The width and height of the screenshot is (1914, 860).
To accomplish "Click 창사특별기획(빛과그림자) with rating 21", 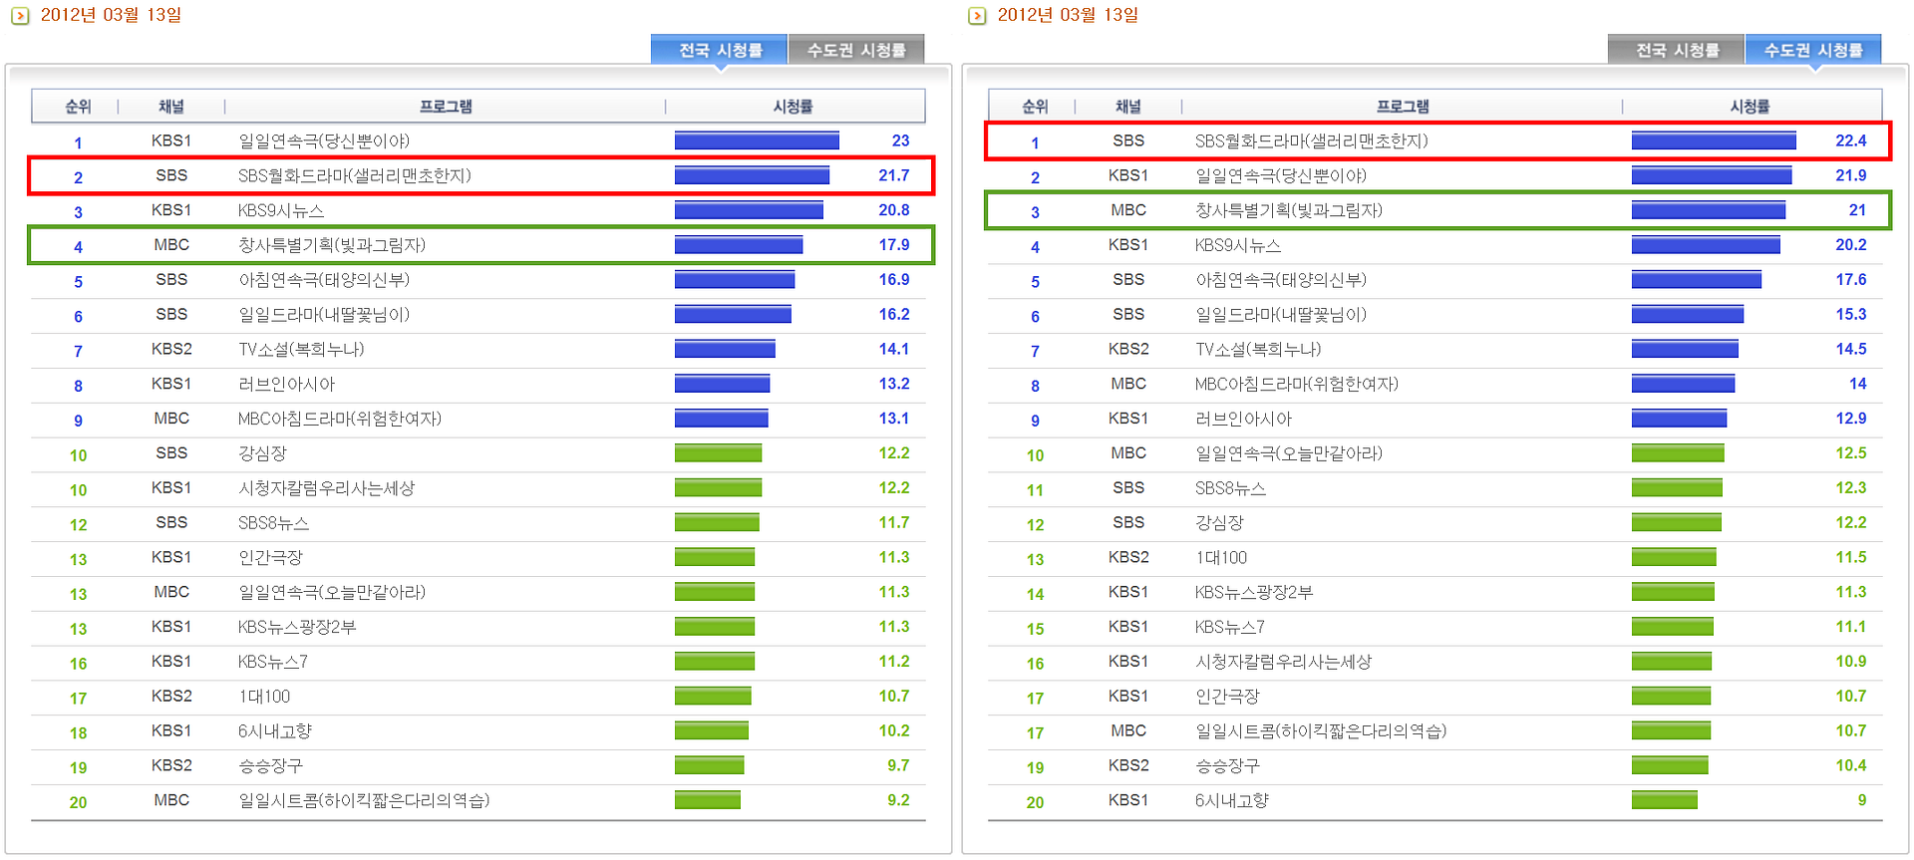I will pyautogui.click(x=1289, y=210).
